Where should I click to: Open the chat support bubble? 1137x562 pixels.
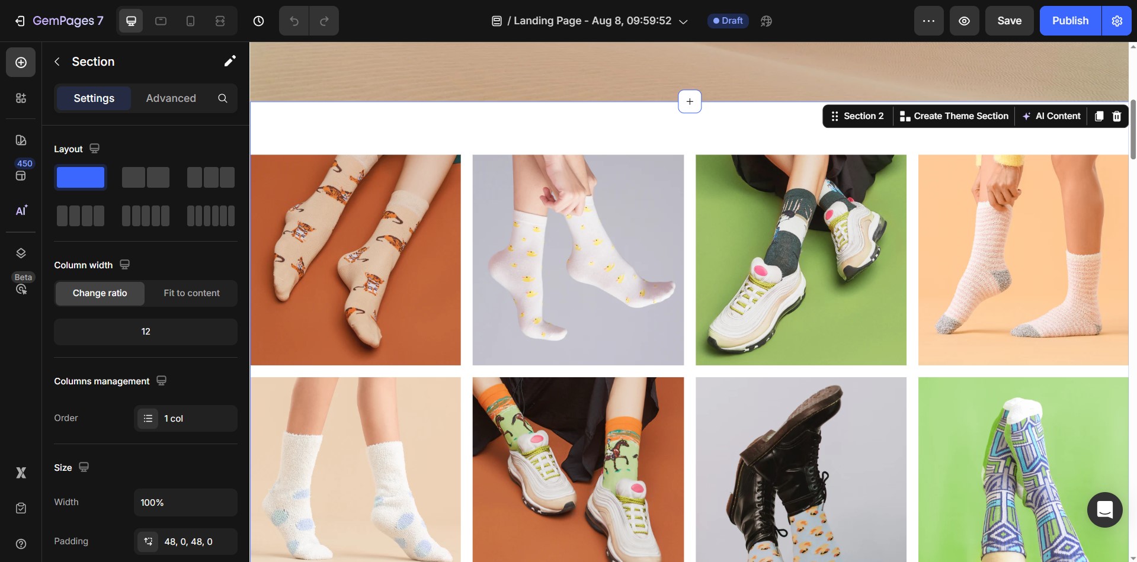(x=1105, y=510)
